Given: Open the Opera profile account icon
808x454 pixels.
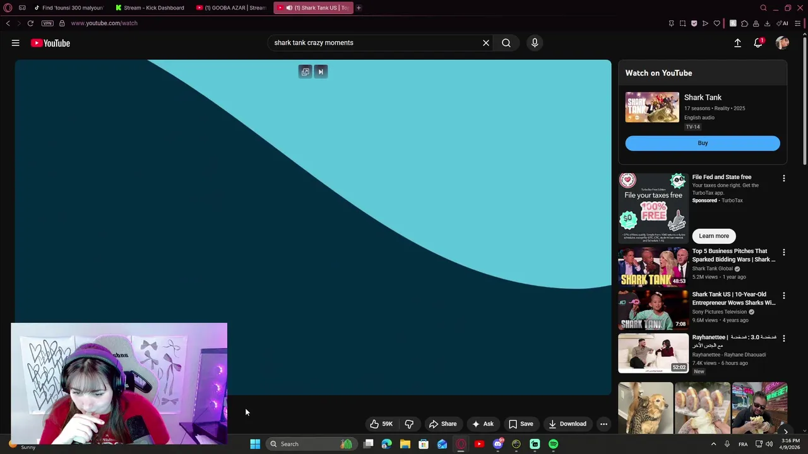Looking at the screenshot, I should pyautogui.click(x=756, y=23).
